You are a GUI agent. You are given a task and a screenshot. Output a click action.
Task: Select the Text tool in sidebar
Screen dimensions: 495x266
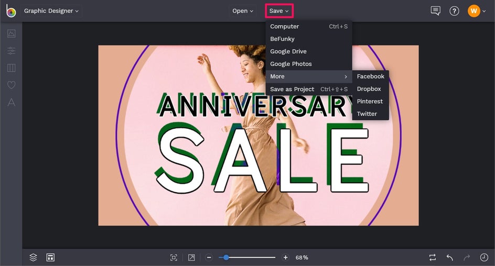point(12,102)
